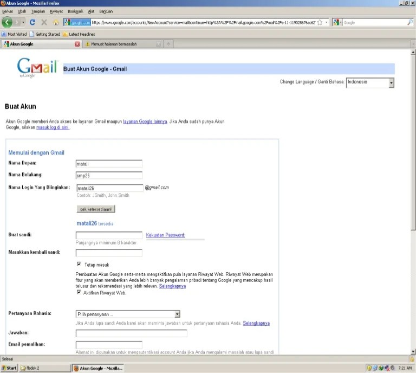
Task: Toggle the Tetap masuk checkbox
Action: 79,264
